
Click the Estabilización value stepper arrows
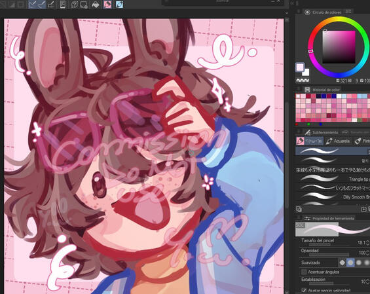click(367, 282)
